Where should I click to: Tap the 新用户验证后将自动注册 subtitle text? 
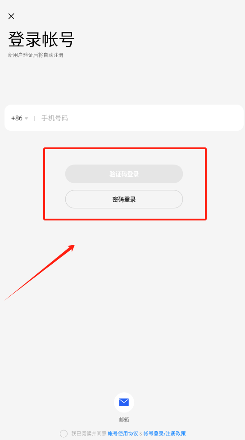36,55
